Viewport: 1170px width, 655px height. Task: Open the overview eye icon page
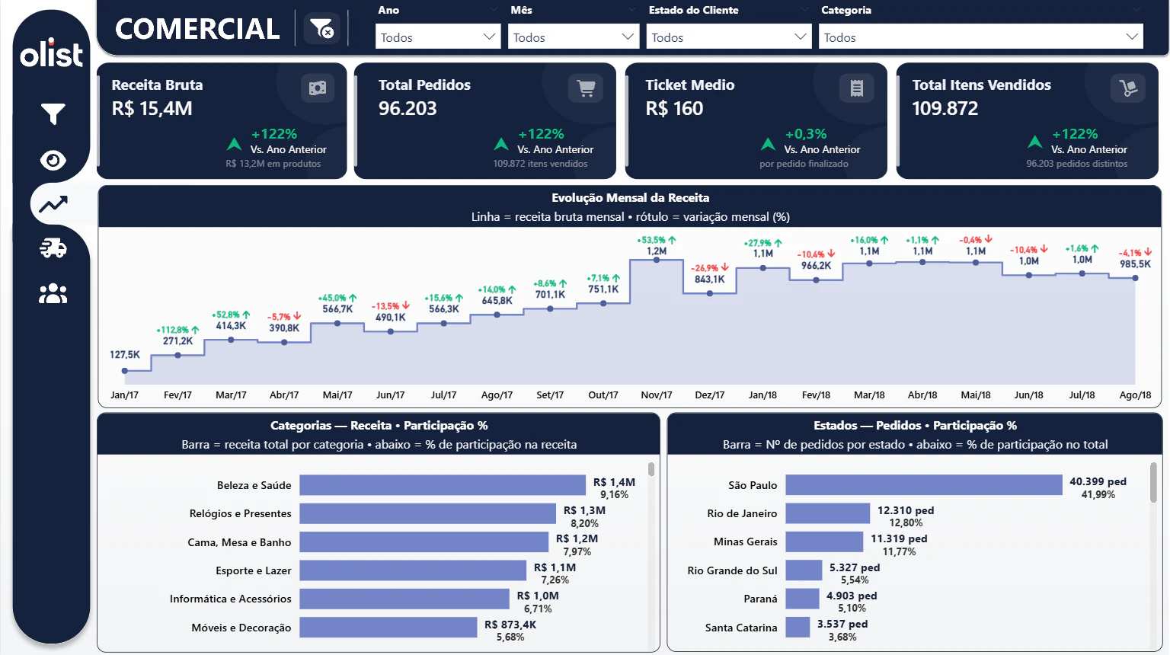click(x=53, y=160)
